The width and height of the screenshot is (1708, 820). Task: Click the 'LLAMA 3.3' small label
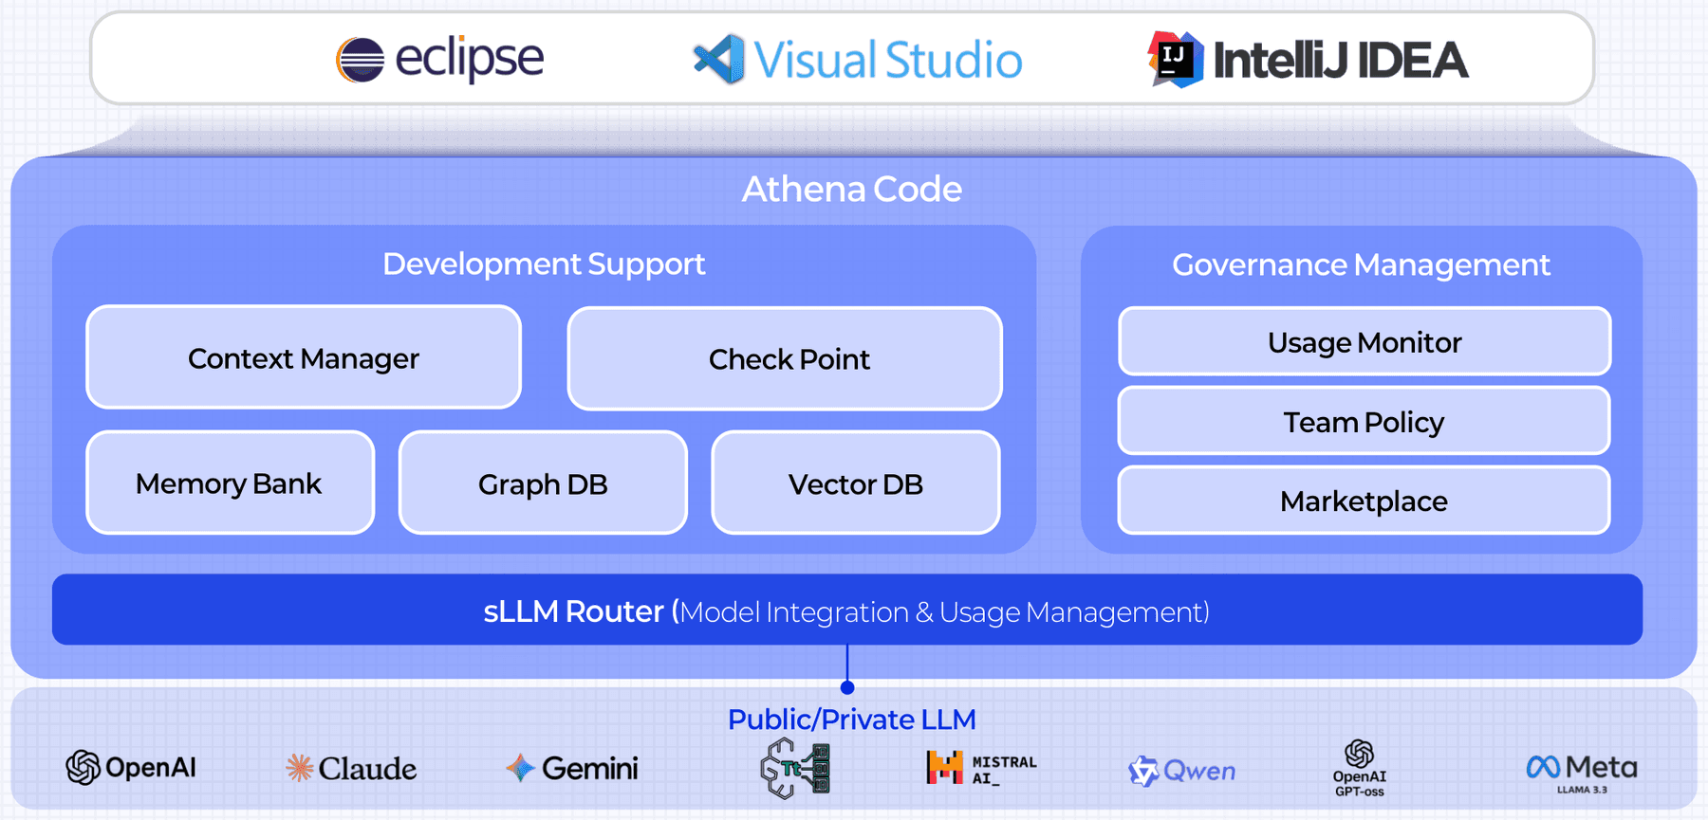[x=1583, y=789]
